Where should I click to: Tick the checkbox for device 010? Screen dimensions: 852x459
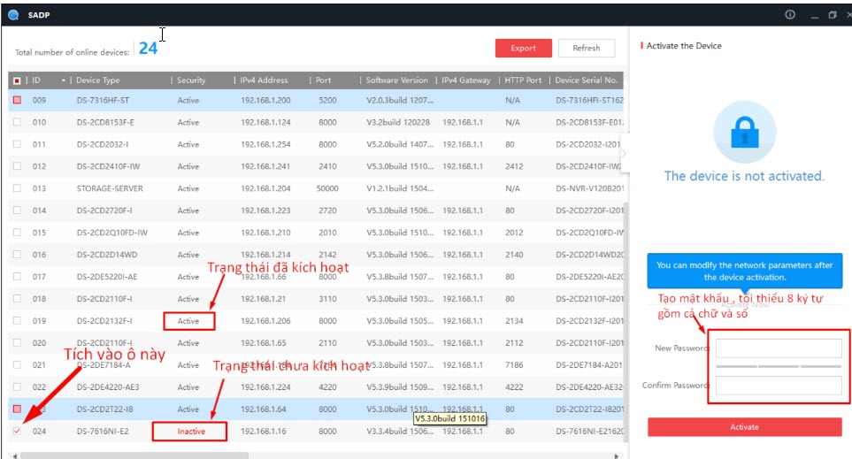click(17, 122)
